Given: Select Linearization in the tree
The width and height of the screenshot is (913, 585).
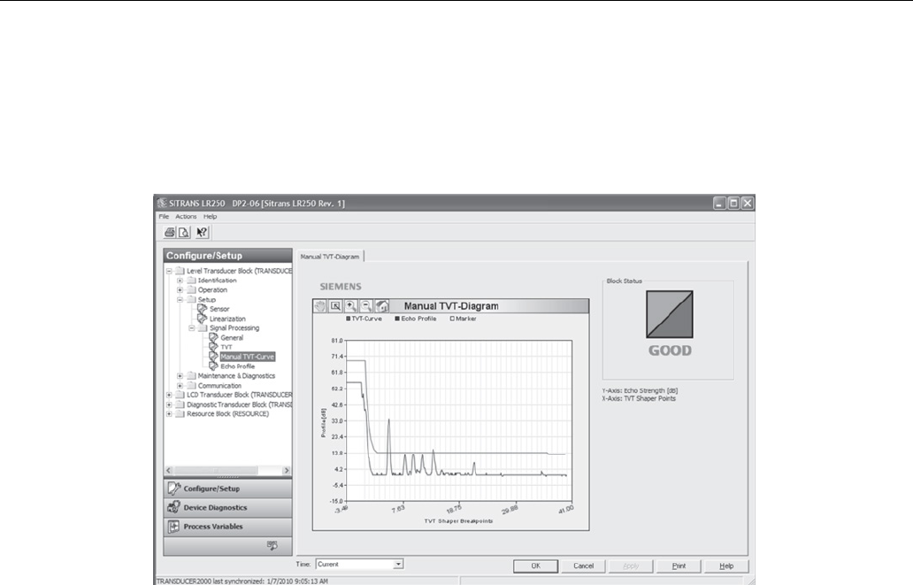Looking at the screenshot, I should (x=227, y=319).
